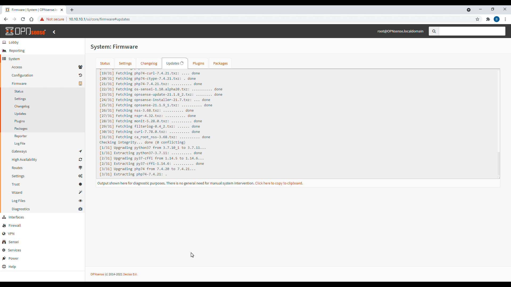511x287 pixels.
Task: Expand the Reporting menu
Action: point(43,51)
